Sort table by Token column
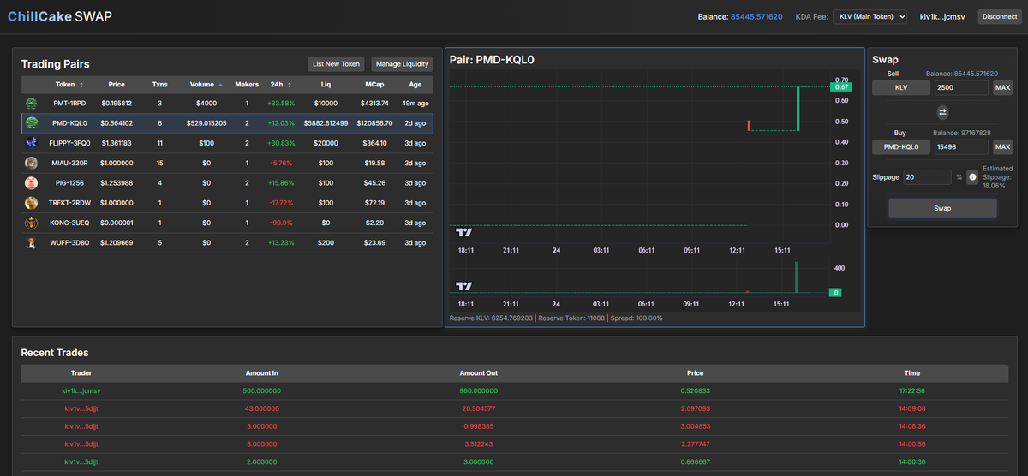This screenshot has height=476, width=1028. point(69,85)
